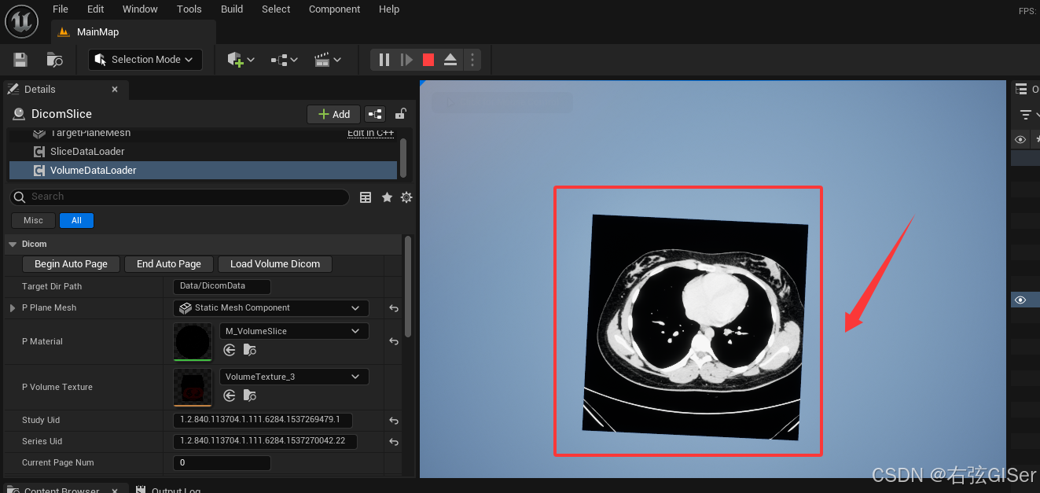Viewport: 1040px width, 493px height.
Task: Select the Misc filter pill
Action: [x=34, y=220]
